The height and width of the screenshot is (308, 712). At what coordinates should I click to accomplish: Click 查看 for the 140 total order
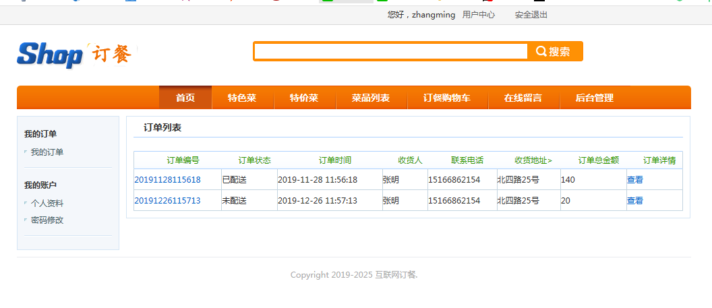coord(635,180)
